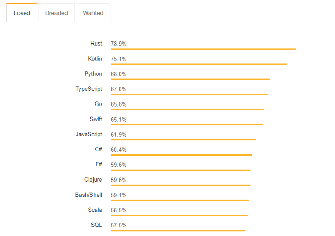Viewport: 335px width, 236px height.
Task: Select the Wanted tab
Action: click(x=93, y=13)
